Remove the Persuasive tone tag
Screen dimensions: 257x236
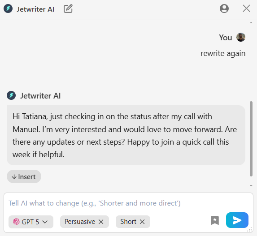click(x=101, y=222)
